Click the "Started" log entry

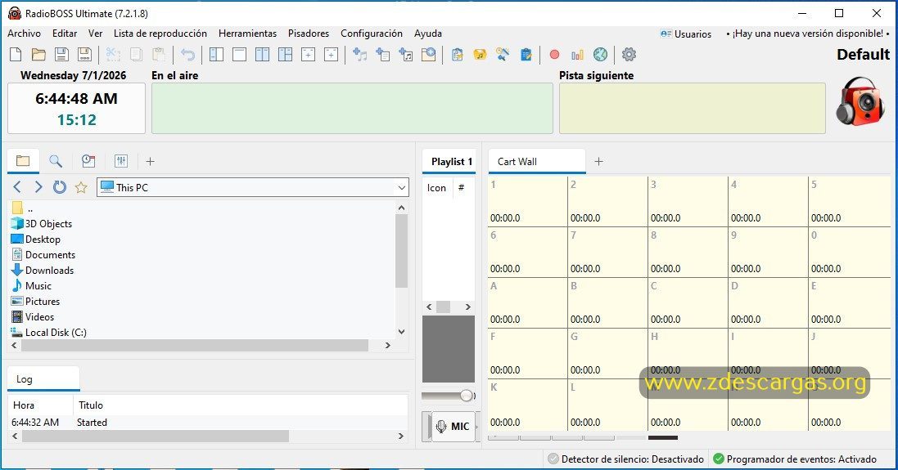coord(92,422)
